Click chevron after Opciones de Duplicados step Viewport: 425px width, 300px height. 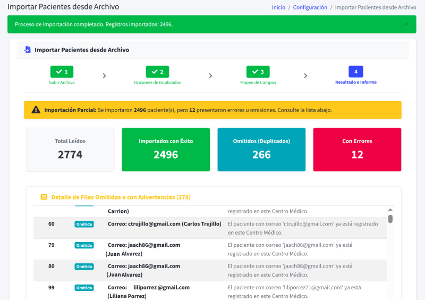[210, 76]
